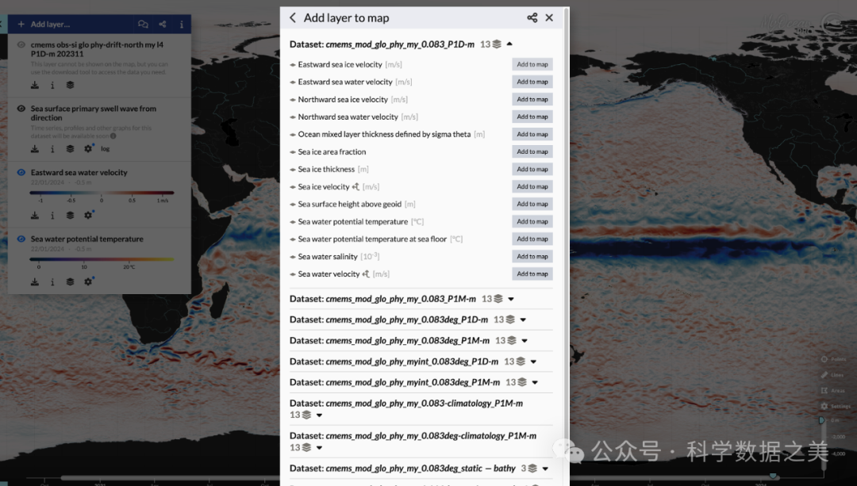Open the feedback chat icon in layer panel header
Viewport: 857px width, 486px height.
point(143,25)
